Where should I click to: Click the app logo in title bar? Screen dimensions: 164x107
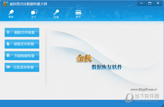6,4
